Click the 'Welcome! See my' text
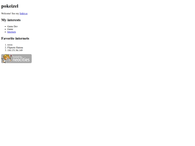195x146 pixels. [10, 14]
